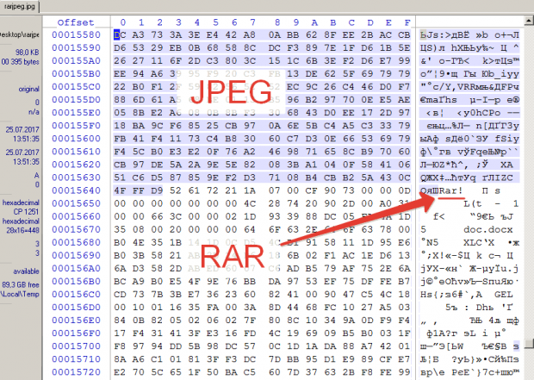
Task: Select offset row 00015590
Action: tap(77, 47)
